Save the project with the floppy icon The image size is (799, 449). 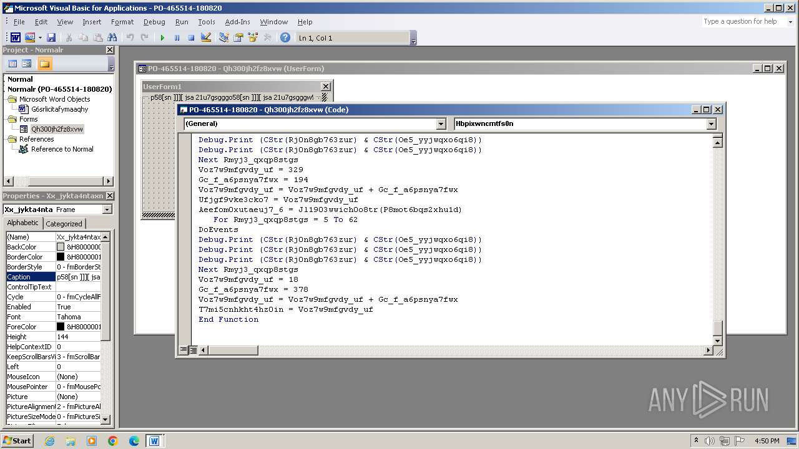point(51,38)
